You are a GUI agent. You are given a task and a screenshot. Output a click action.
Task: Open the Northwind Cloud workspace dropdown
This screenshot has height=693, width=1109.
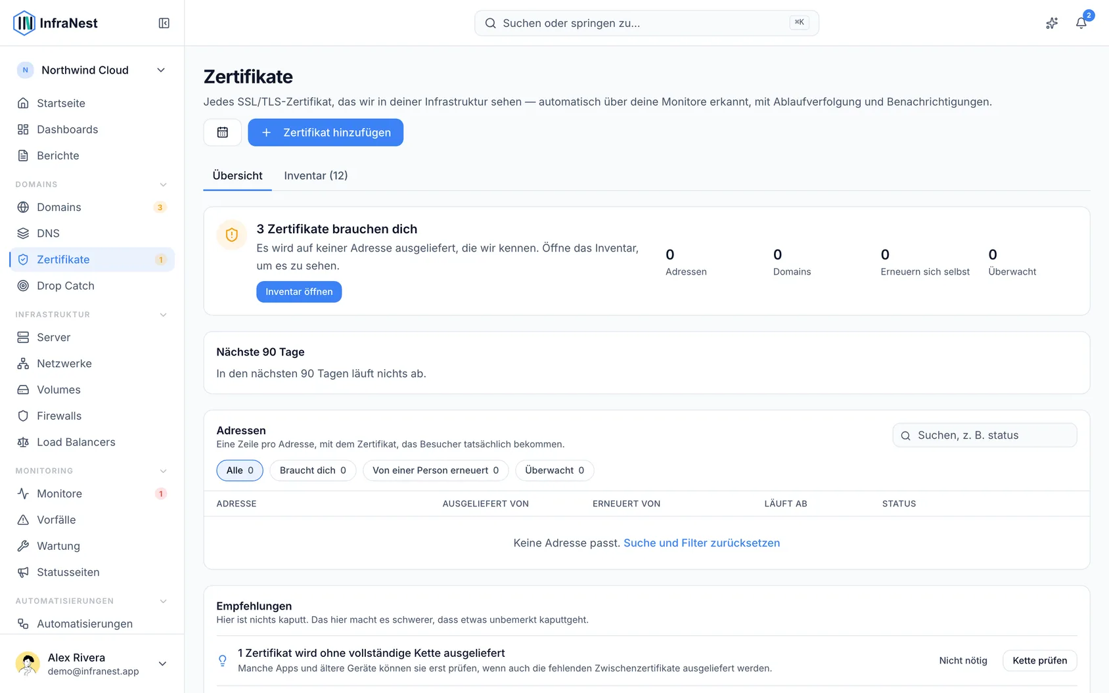point(92,70)
